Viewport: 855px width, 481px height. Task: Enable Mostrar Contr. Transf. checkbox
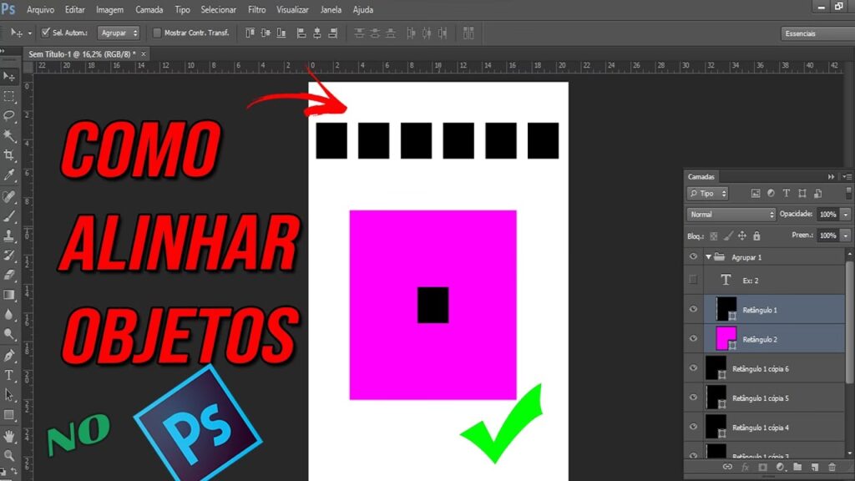(156, 33)
